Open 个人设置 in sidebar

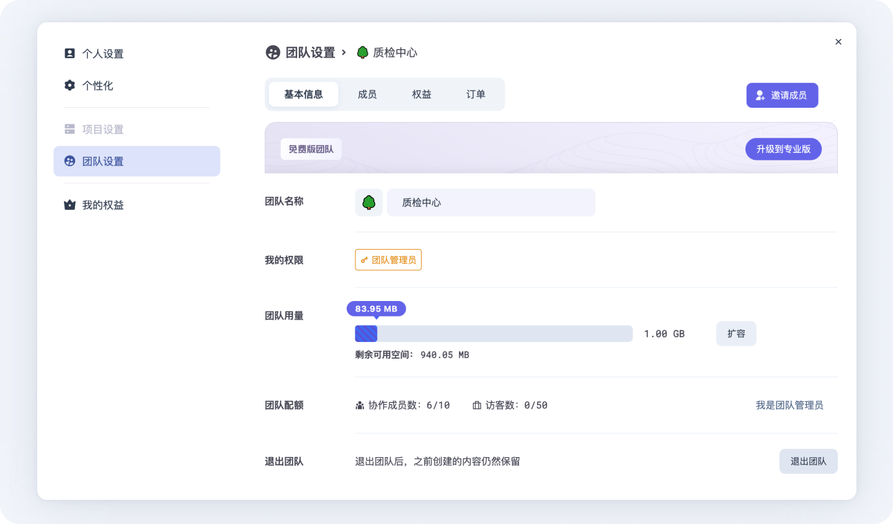coord(137,53)
